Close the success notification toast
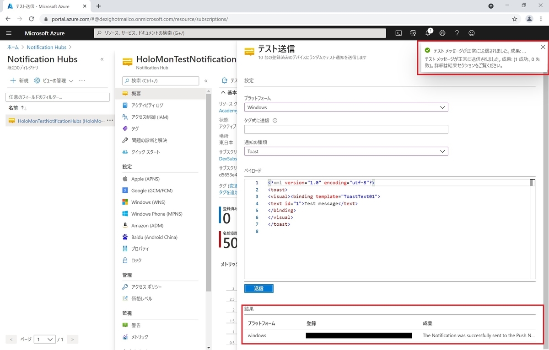This screenshot has width=549, height=350. (543, 47)
